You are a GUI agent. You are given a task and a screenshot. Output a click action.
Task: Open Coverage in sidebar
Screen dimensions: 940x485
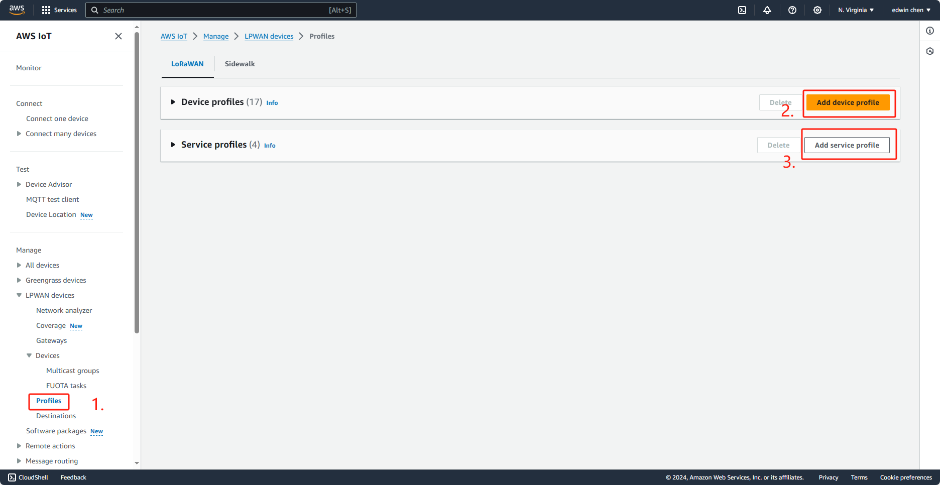click(x=51, y=325)
